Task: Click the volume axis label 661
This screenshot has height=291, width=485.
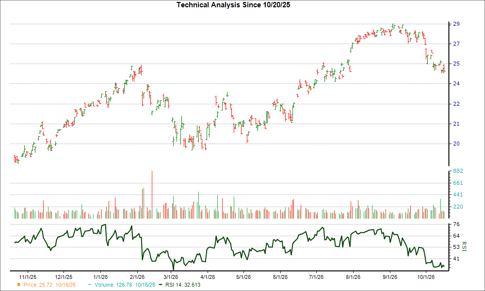Action: [458, 183]
